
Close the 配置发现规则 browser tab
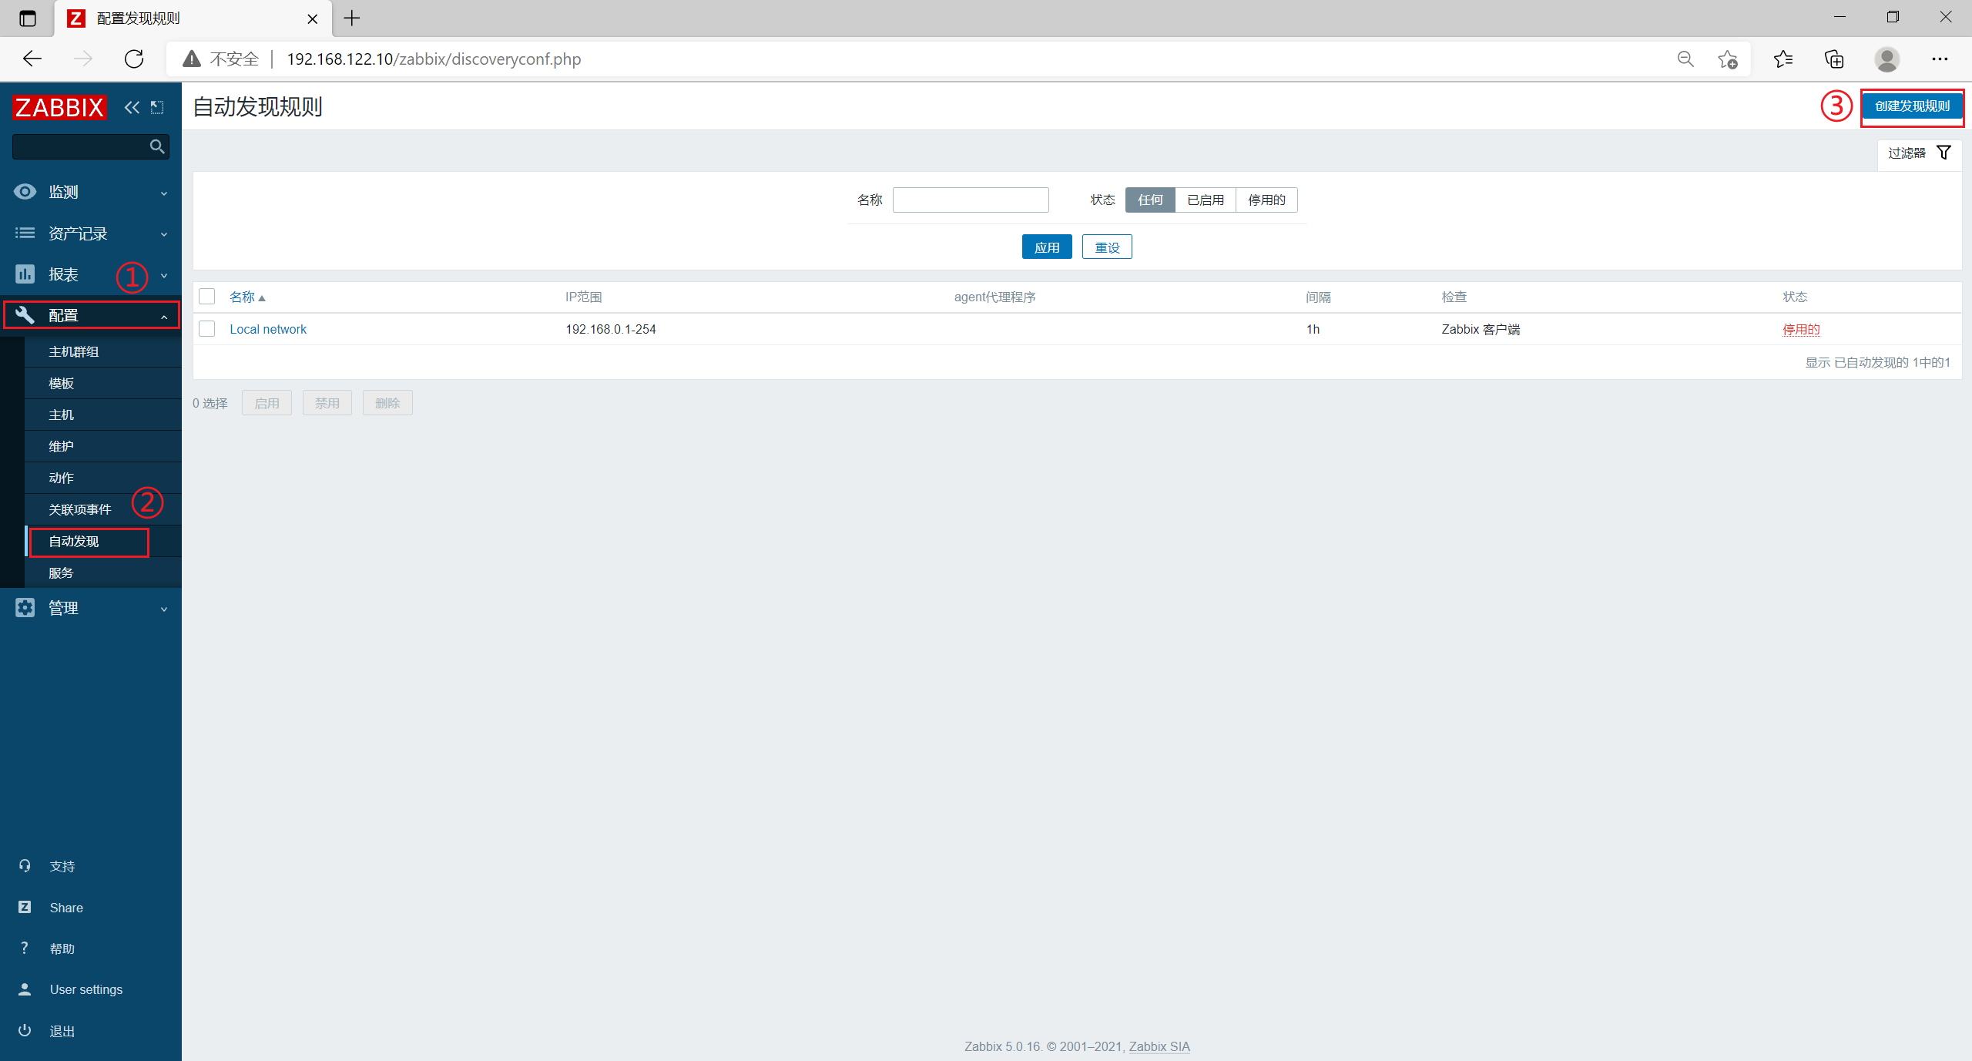coord(313,18)
